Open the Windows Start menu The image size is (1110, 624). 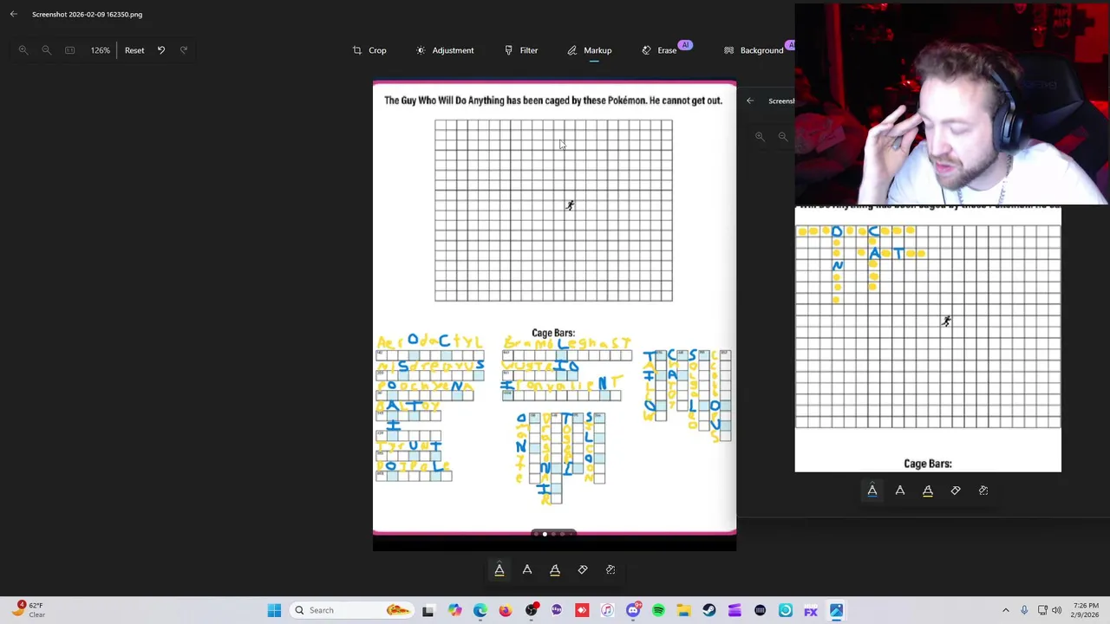[x=274, y=610]
